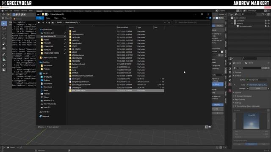271x152 pixels.
Task: Open the Blender Scene properties tab
Action: (x=230, y=80)
